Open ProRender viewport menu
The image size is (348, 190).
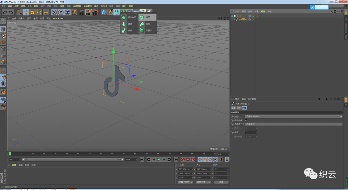click(x=58, y=19)
